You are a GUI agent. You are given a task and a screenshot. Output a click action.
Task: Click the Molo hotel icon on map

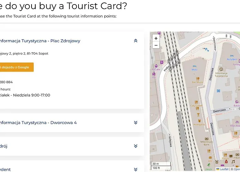click(x=194, y=65)
